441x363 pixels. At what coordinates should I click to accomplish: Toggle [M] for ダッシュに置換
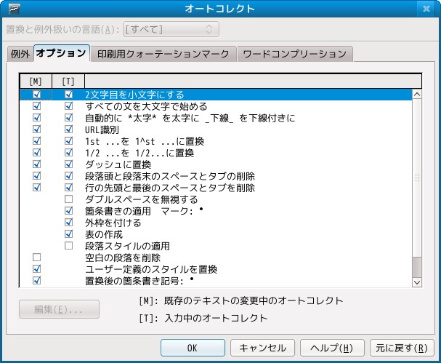tap(37, 164)
